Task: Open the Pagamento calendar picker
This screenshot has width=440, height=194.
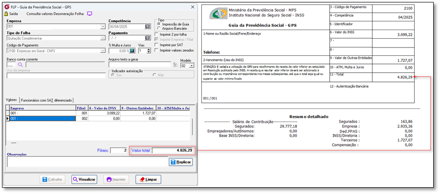Action: point(148,38)
